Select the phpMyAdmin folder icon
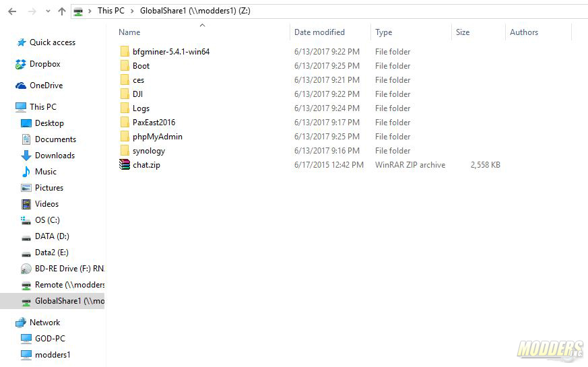The height and width of the screenshot is (367, 588). pyautogui.click(x=125, y=137)
